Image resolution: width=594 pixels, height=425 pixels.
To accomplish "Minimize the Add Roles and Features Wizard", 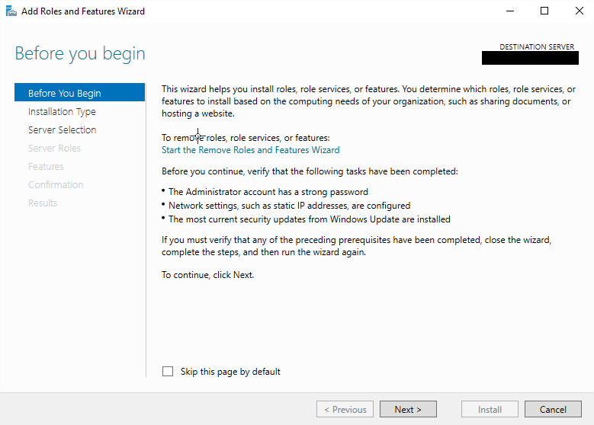I will point(509,11).
